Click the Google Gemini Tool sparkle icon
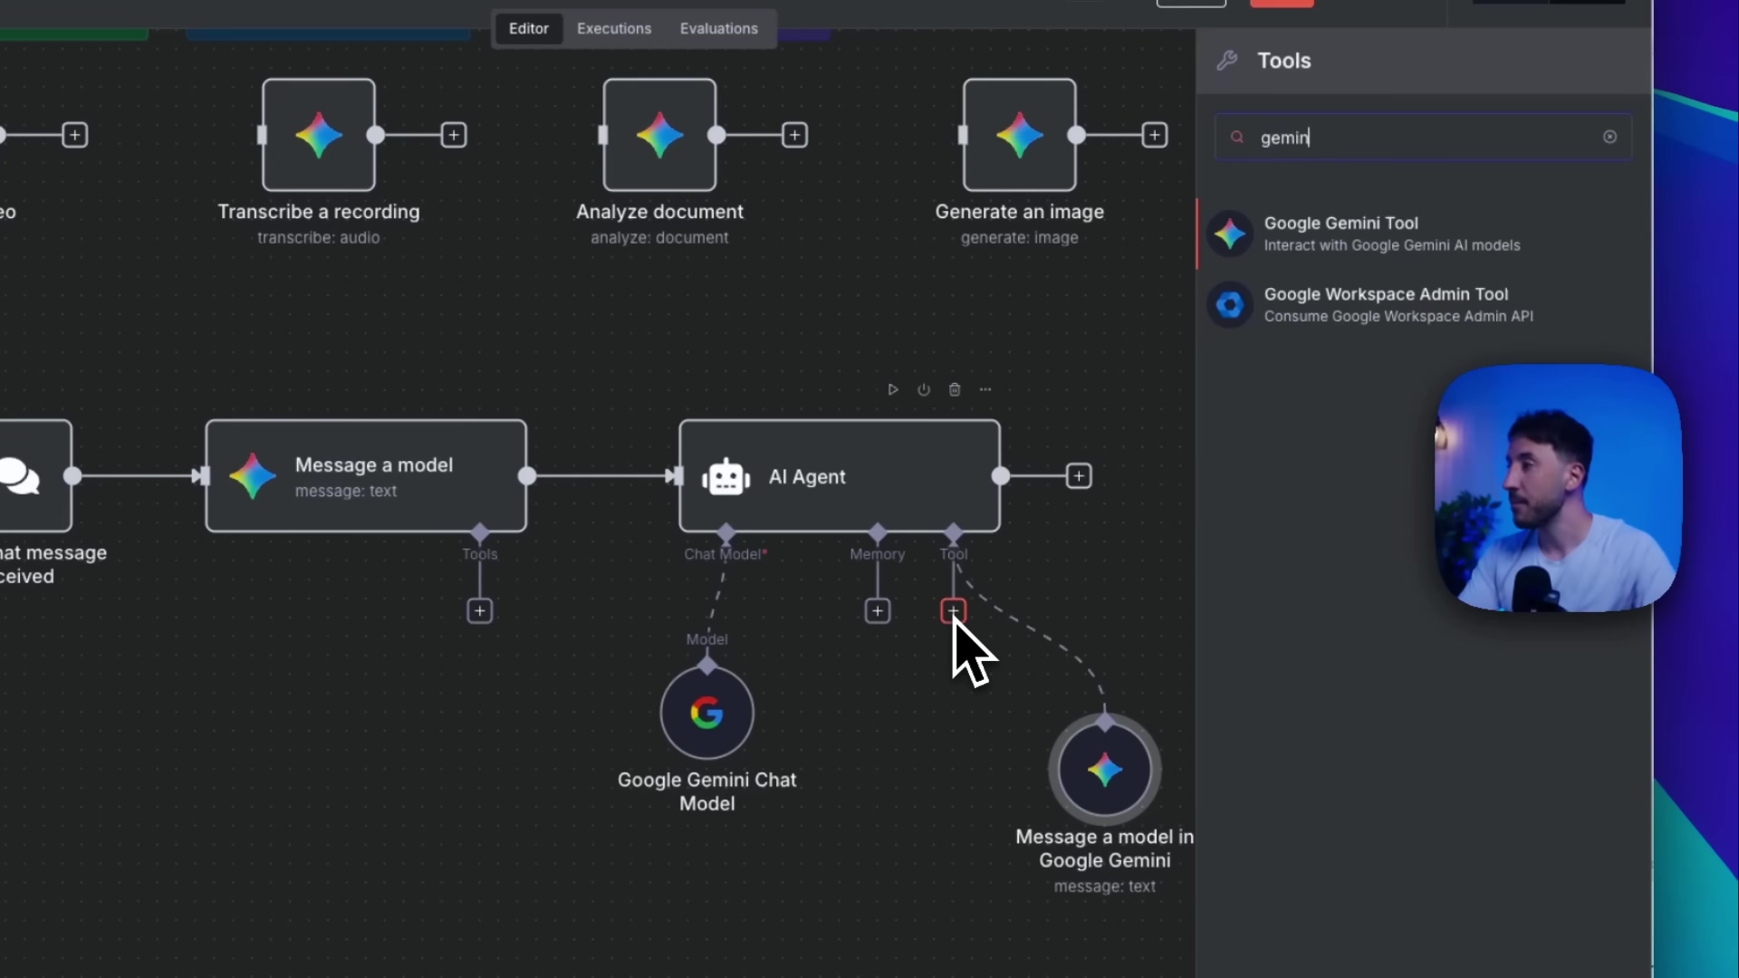Viewport: 1739px width, 978px height. pos(1230,234)
